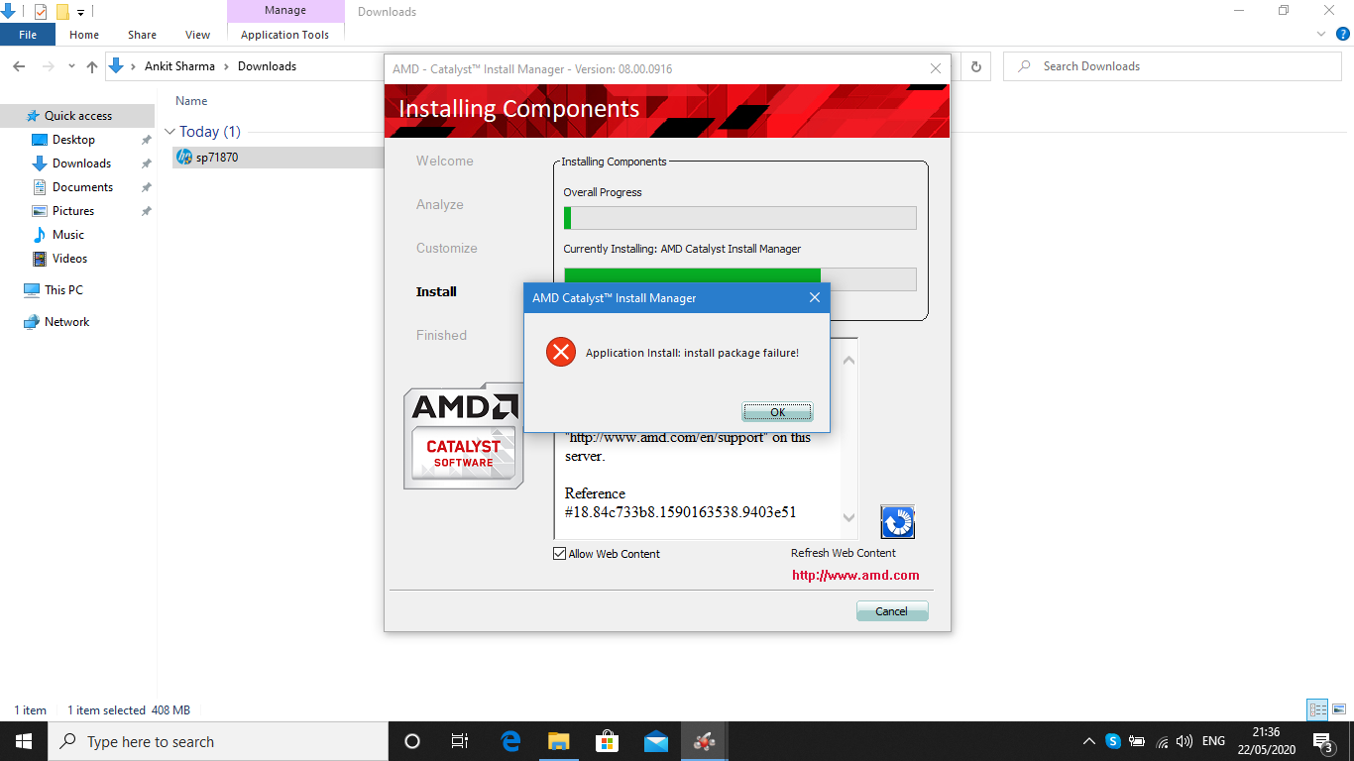Switch to the Home ribbon tab

[x=84, y=35]
